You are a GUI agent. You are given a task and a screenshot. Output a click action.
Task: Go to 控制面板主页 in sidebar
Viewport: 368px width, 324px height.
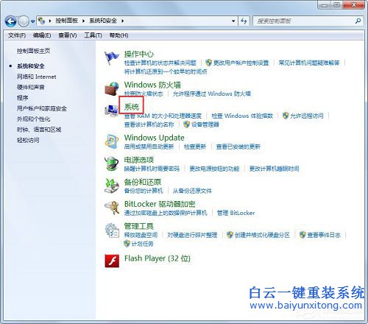click(33, 51)
